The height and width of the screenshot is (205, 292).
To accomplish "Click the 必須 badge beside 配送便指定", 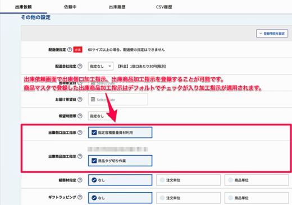I will click(x=77, y=50).
